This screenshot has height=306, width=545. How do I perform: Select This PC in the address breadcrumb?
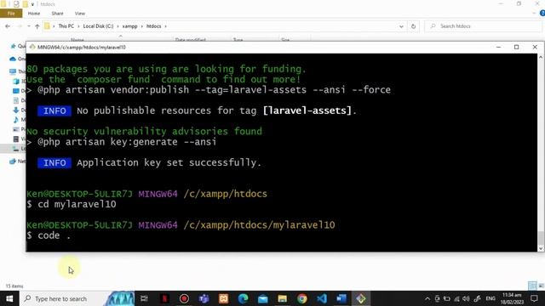click(x=66, y=26)
